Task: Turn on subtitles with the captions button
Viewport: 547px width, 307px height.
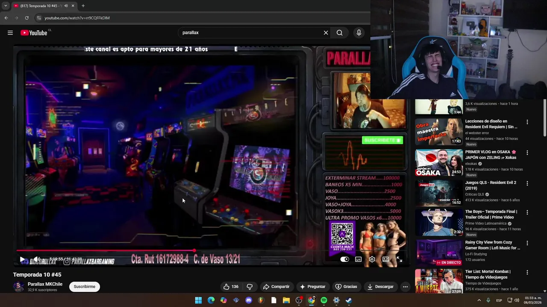Action: pos(358,259)
